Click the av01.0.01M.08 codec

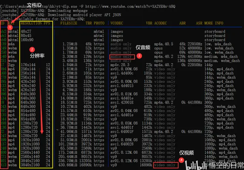124,94
